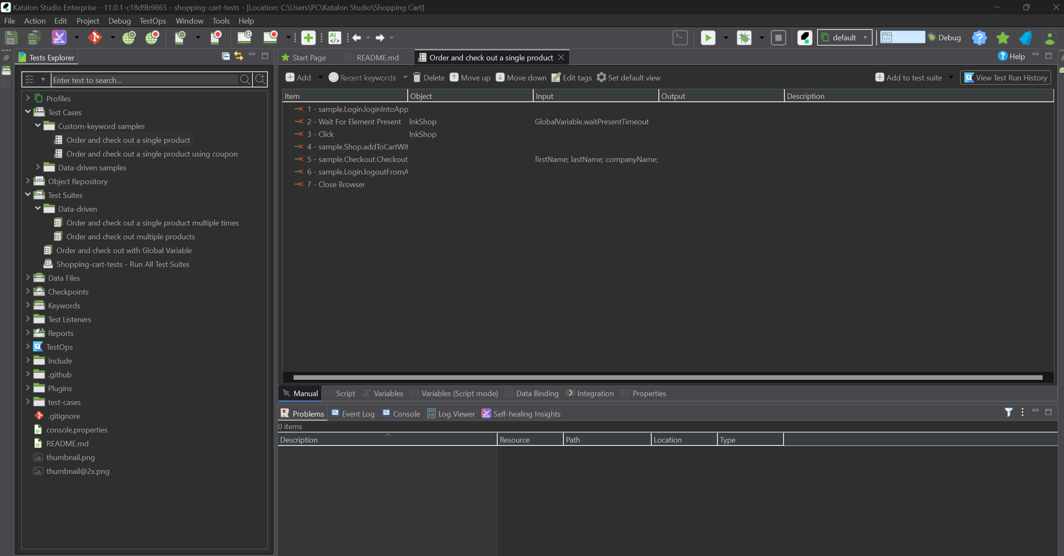Click the Spy Web globe icon
The width and height of the screenshot is (1064, 556).
pyautogui.click(x=129, y=38)
